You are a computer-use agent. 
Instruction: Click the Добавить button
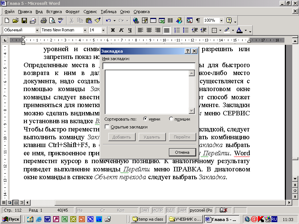tap(122, 137)
